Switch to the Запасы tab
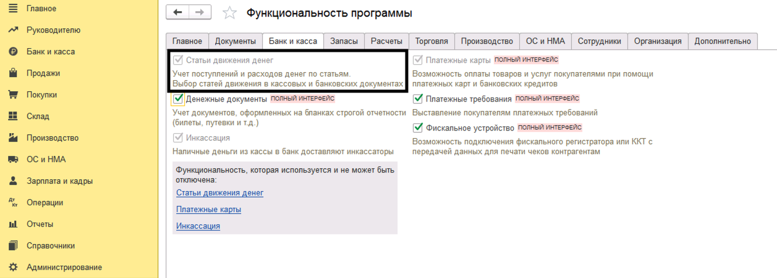 coord(344,41)
